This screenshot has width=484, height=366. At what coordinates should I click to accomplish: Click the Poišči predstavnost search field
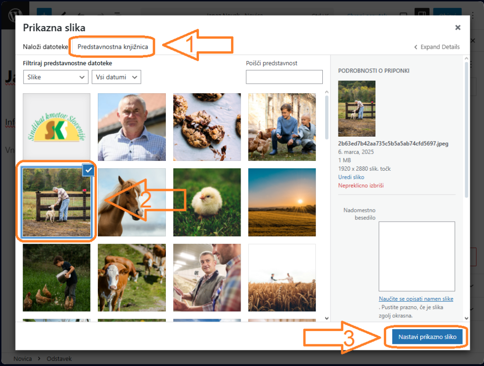[284, 77]
